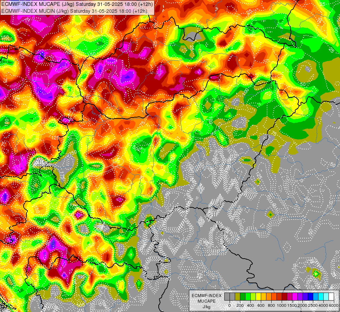Click the legend value 2000
340x312 pixels.
click(303, 305)
